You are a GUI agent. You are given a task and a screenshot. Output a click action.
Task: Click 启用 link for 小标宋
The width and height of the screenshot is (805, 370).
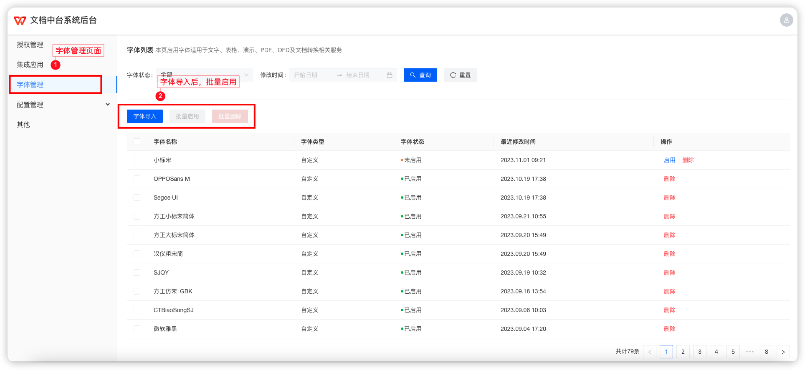669,160
